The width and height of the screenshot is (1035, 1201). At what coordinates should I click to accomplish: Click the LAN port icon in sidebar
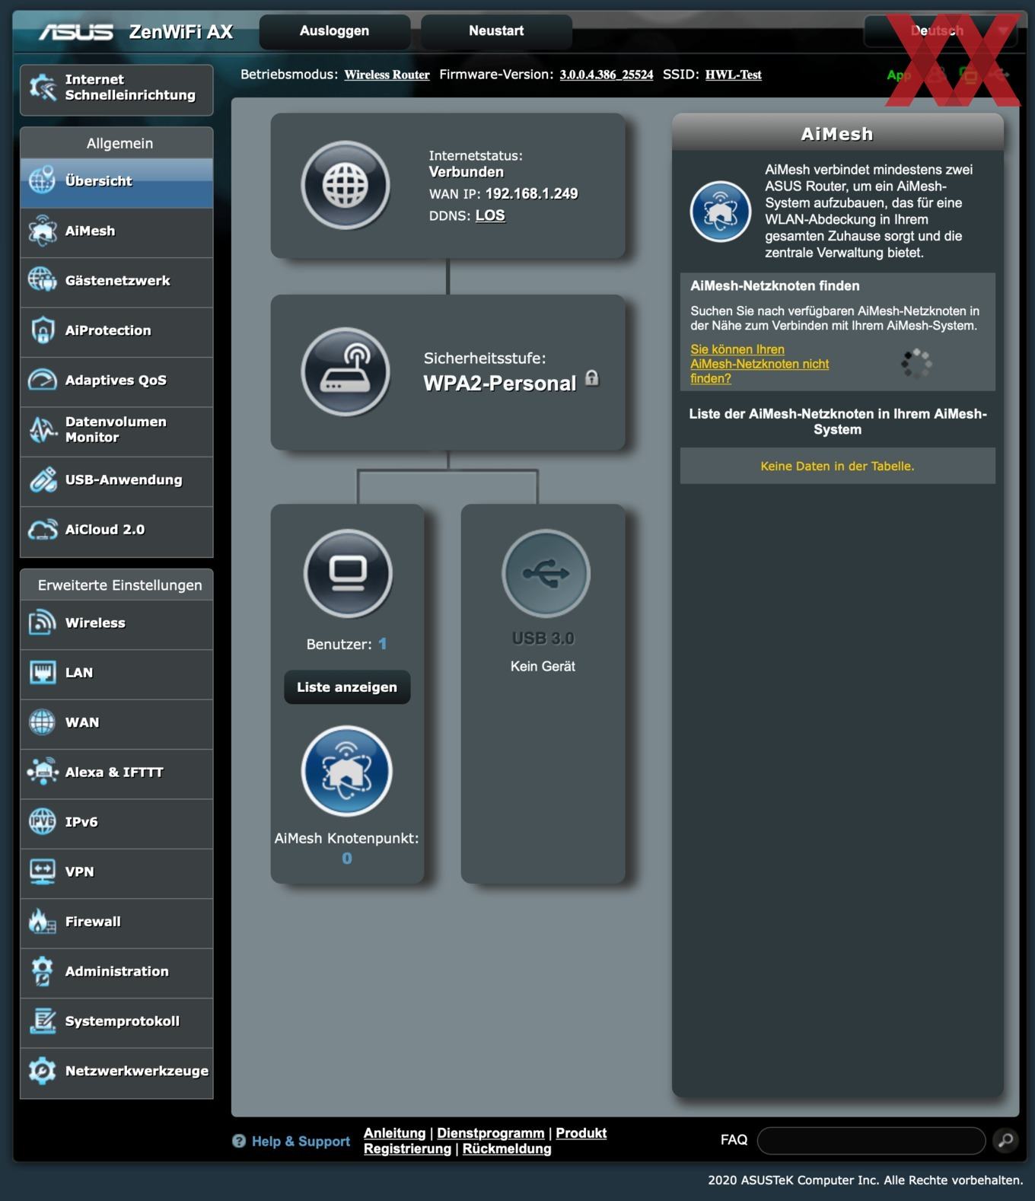coord(43,673)
